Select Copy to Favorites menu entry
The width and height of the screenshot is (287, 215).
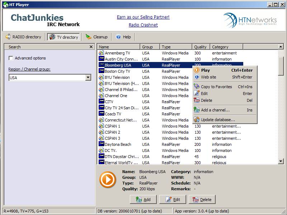click(x=225, y=87)
